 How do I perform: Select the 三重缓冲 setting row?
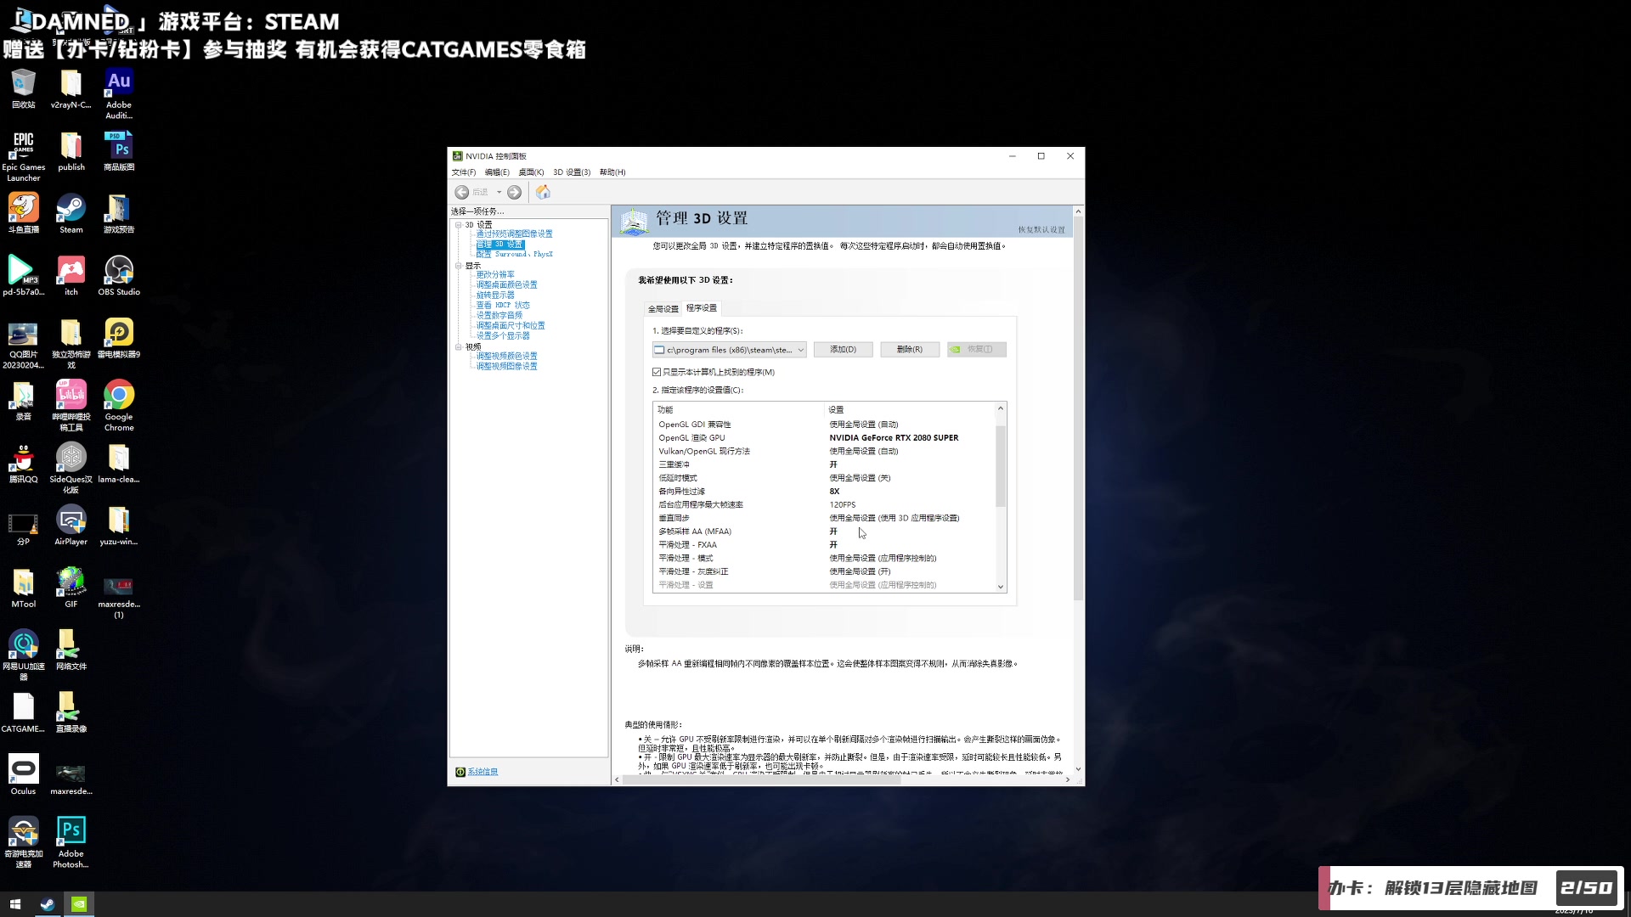point(825,464)
